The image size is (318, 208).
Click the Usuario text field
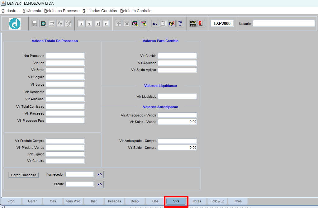284,24
